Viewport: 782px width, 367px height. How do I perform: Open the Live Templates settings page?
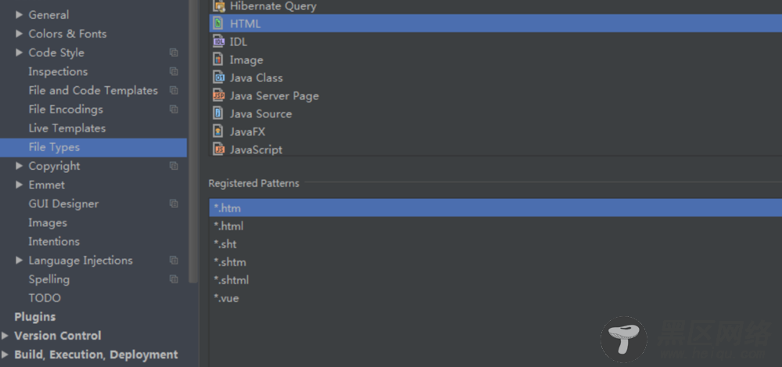tap(66, 128)
